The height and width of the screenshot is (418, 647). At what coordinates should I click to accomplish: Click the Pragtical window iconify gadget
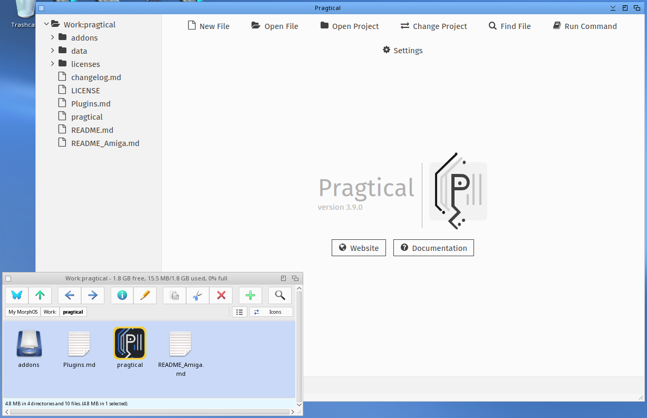click(x=613, y=8)
